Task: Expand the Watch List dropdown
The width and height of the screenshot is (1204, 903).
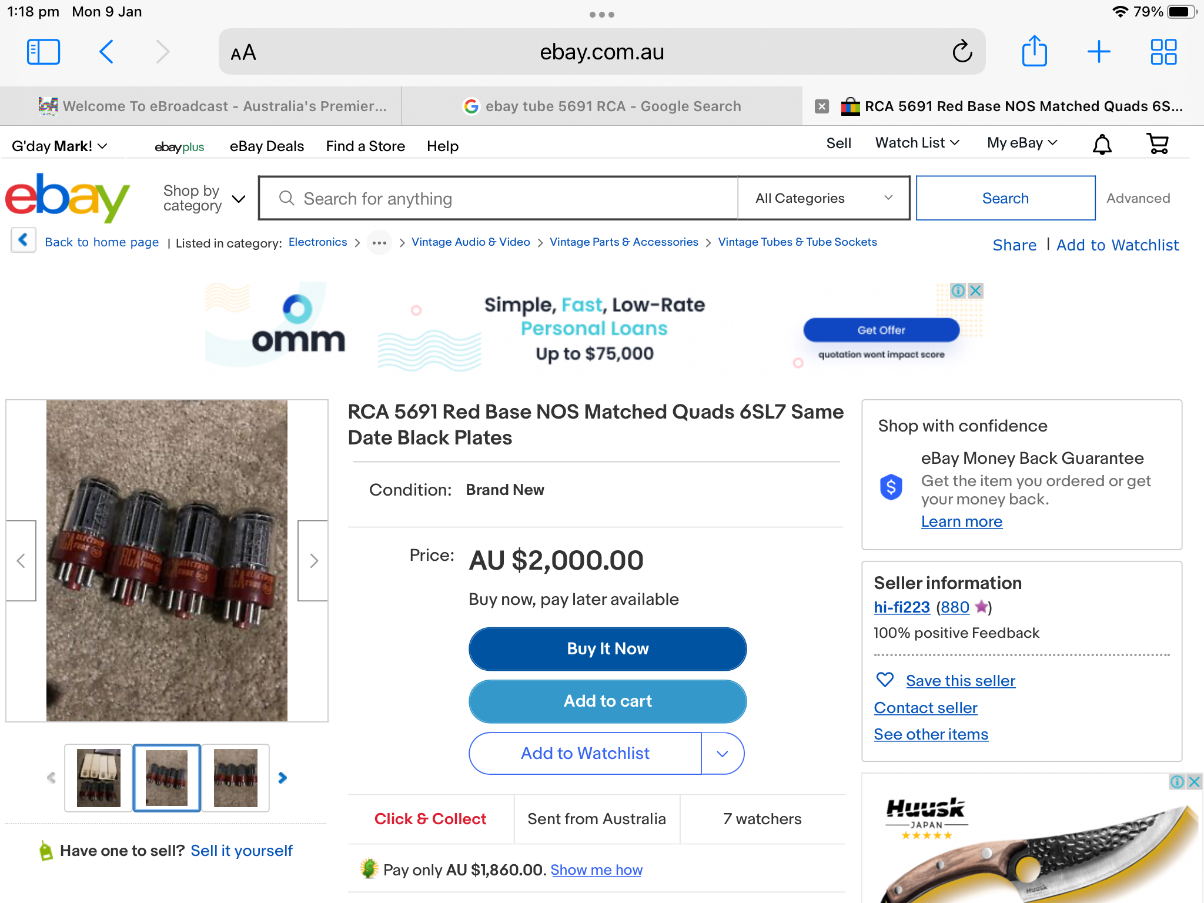Action: (917, 143)
